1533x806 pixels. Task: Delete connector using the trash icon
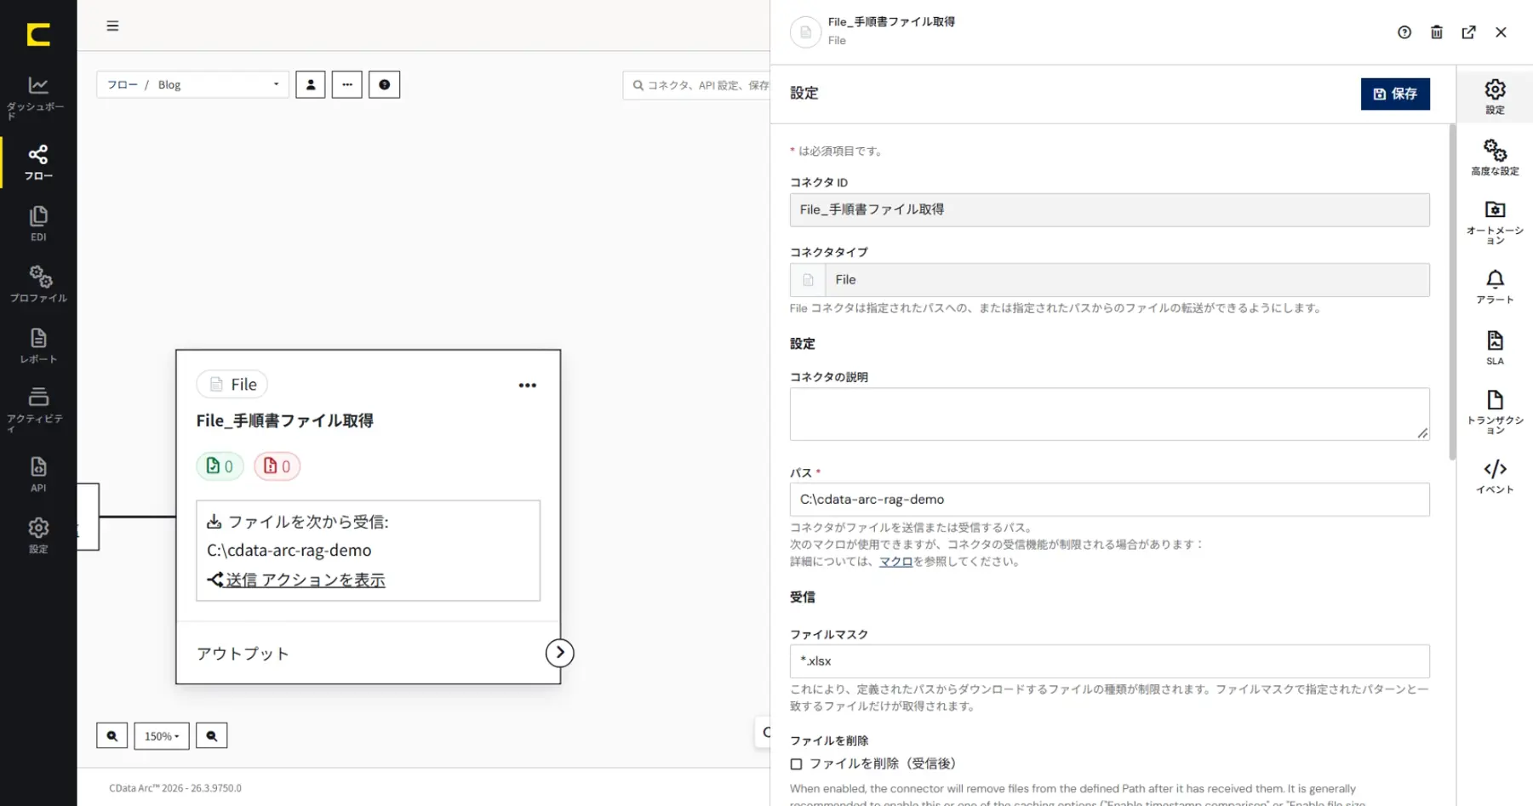click(x=1437, y=32)
